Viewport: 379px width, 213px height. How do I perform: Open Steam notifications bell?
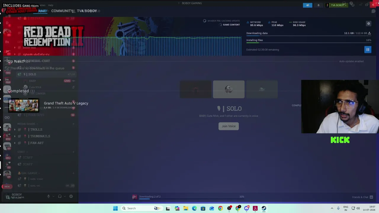[x=319, y=5]
